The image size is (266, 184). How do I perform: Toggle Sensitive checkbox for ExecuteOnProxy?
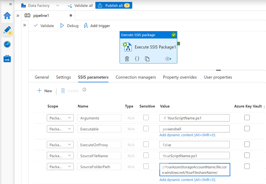146,144
